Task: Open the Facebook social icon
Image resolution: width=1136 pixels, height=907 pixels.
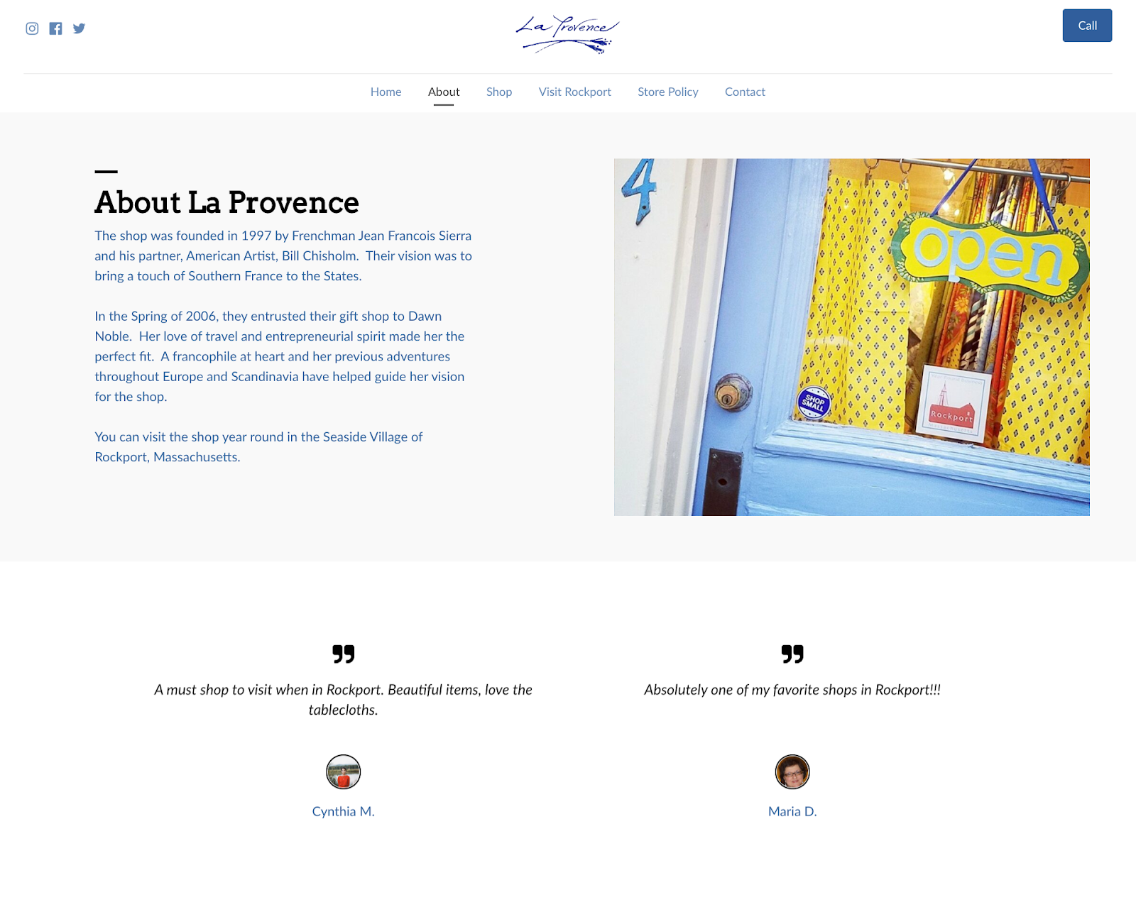Action: point(55,28)
